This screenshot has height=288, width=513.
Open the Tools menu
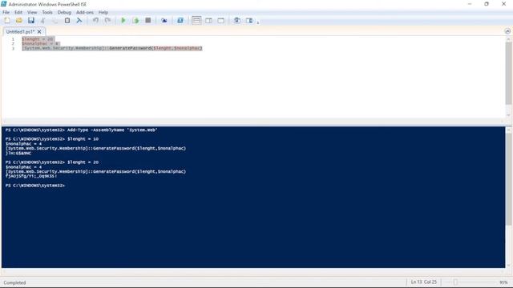click(47, 13)
